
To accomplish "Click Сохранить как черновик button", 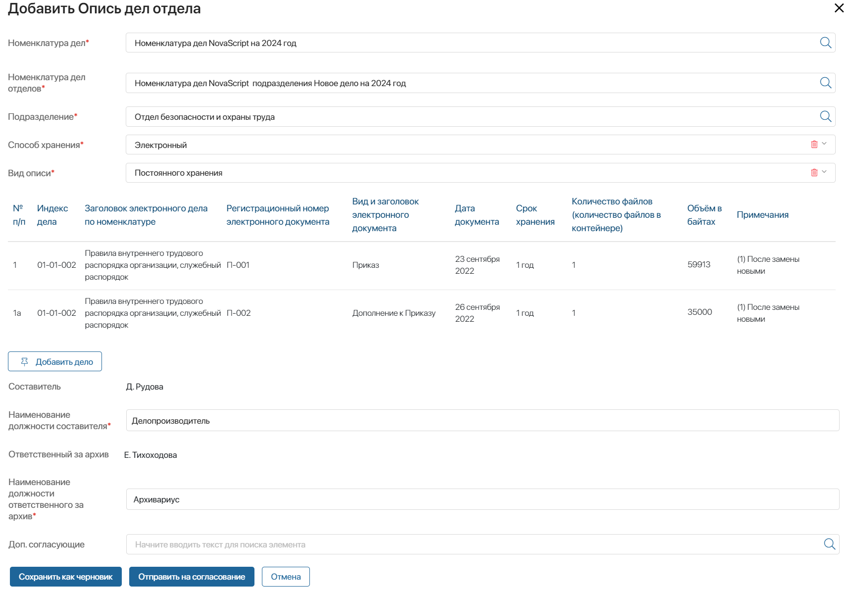I will point(66,577).
